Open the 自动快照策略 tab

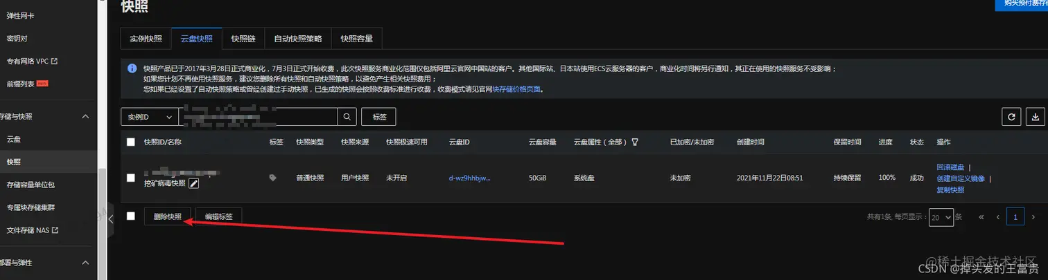tap(298, 39)
